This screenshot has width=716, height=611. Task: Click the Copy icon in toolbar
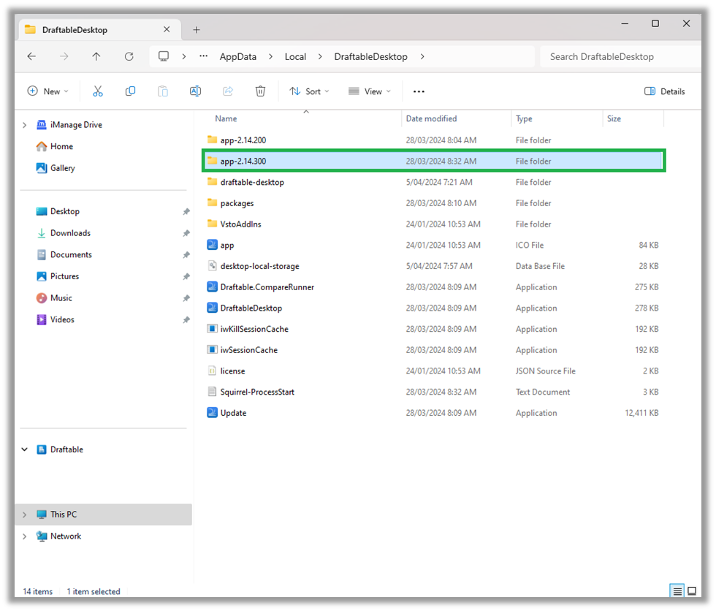pyautogui.click(x=130, y=91)
